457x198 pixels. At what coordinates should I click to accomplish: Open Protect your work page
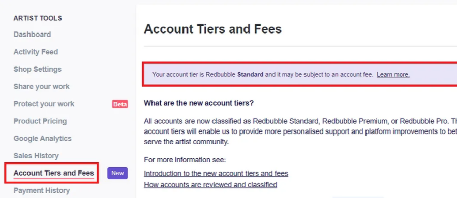44,104
